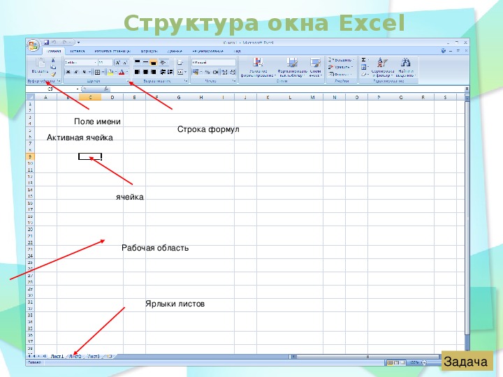Click the Undo arrow in quick access toolbar
503x377 pixels.
coord(54,43)
